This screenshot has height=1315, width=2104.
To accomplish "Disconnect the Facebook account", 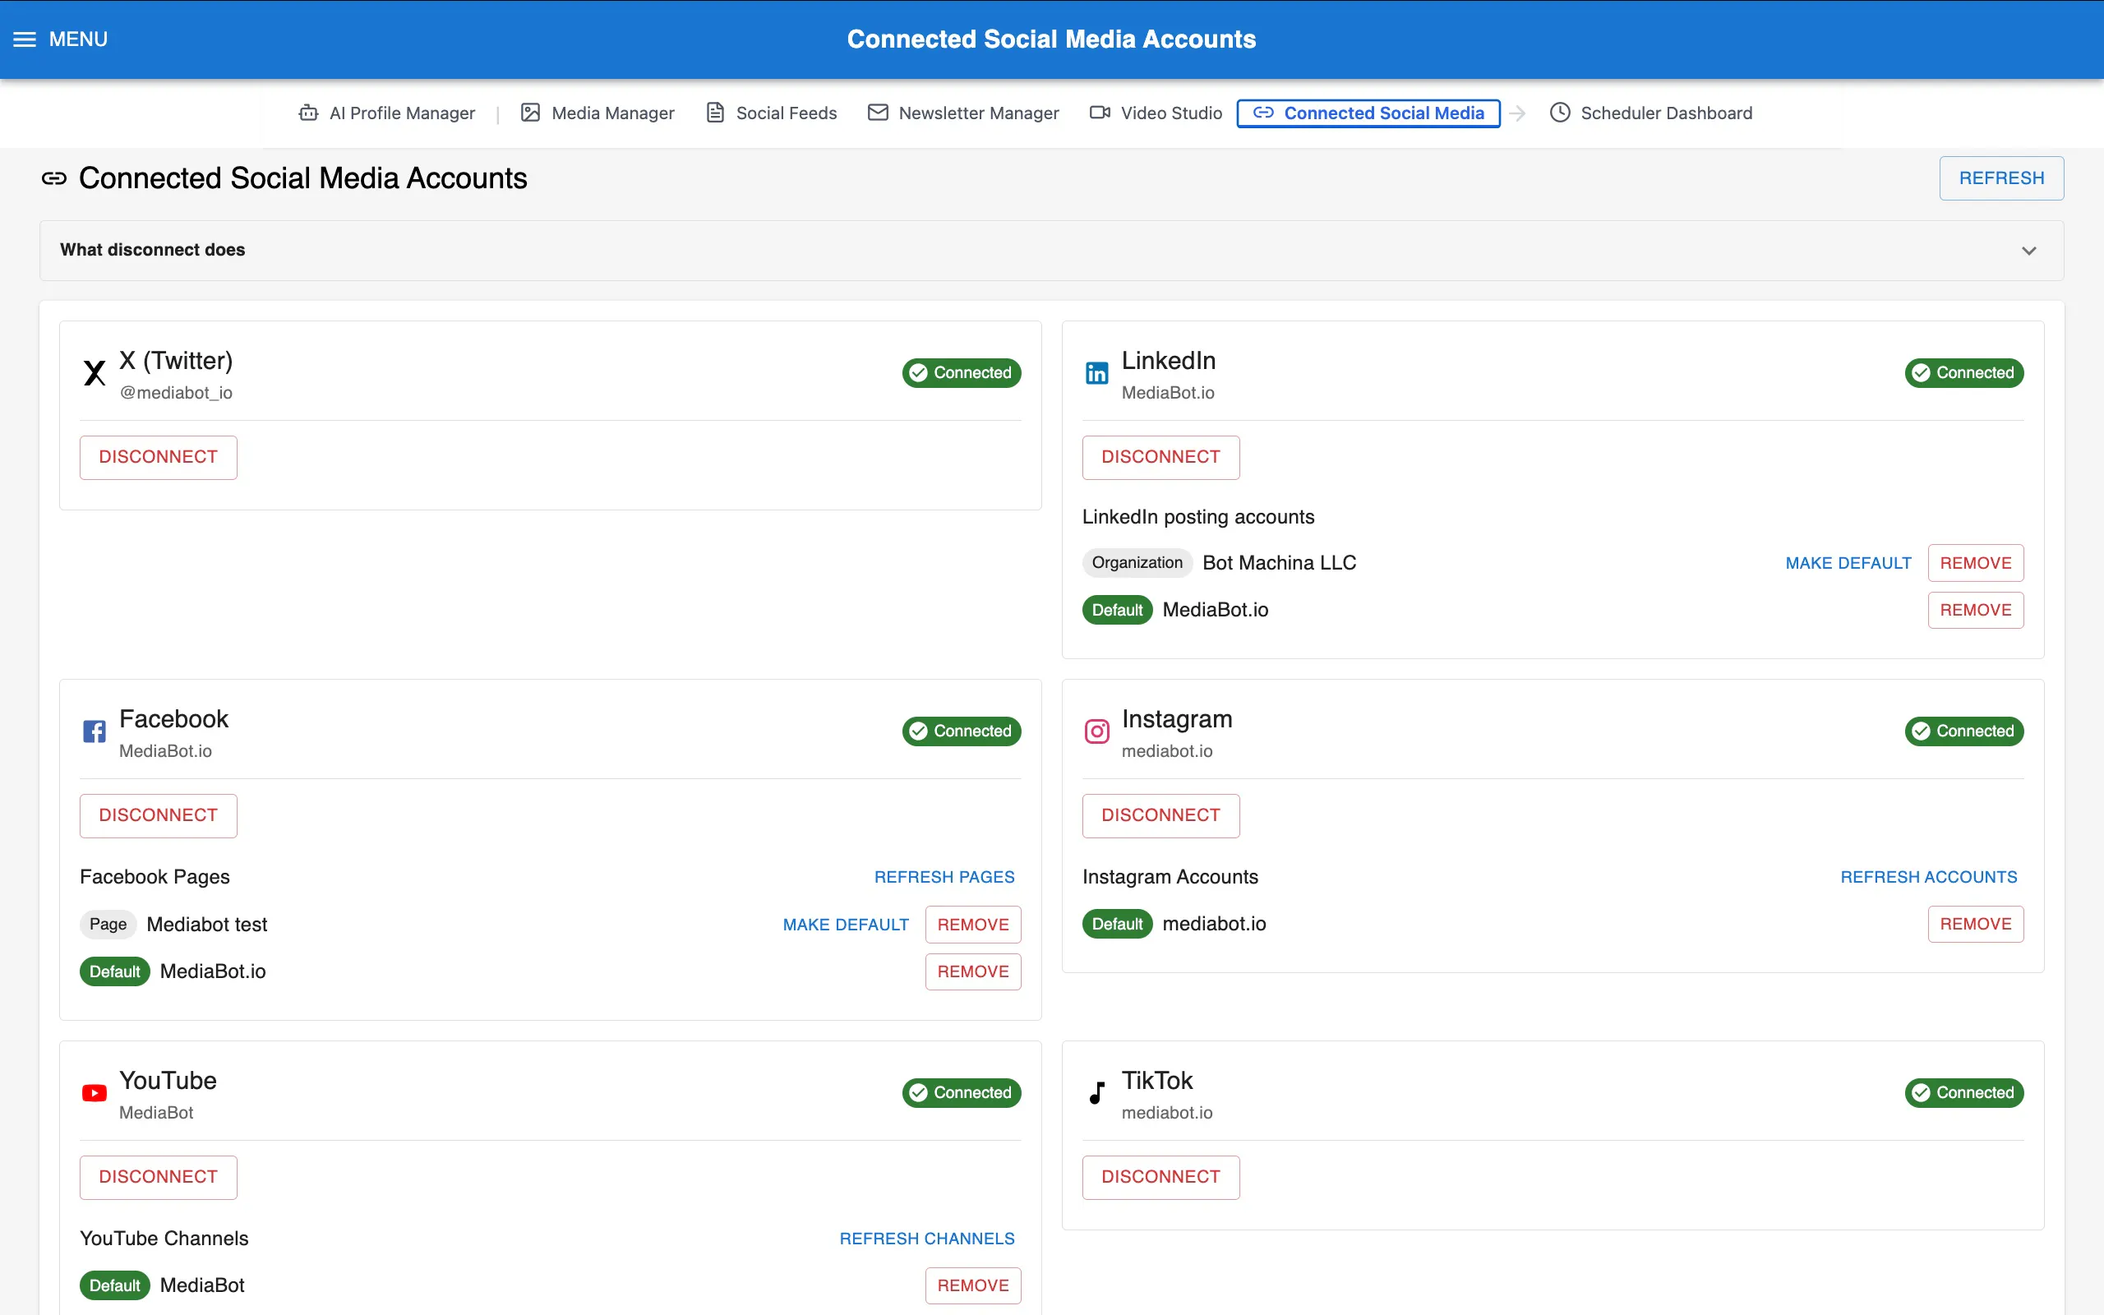I will [x=159, y=816].
